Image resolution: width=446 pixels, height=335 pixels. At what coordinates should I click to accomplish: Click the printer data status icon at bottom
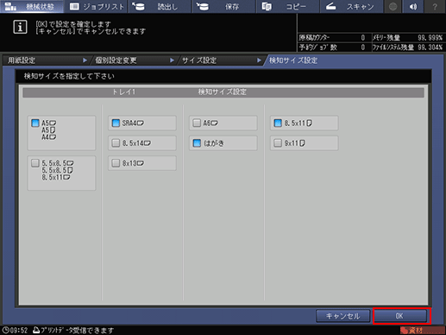coord(36,330)
